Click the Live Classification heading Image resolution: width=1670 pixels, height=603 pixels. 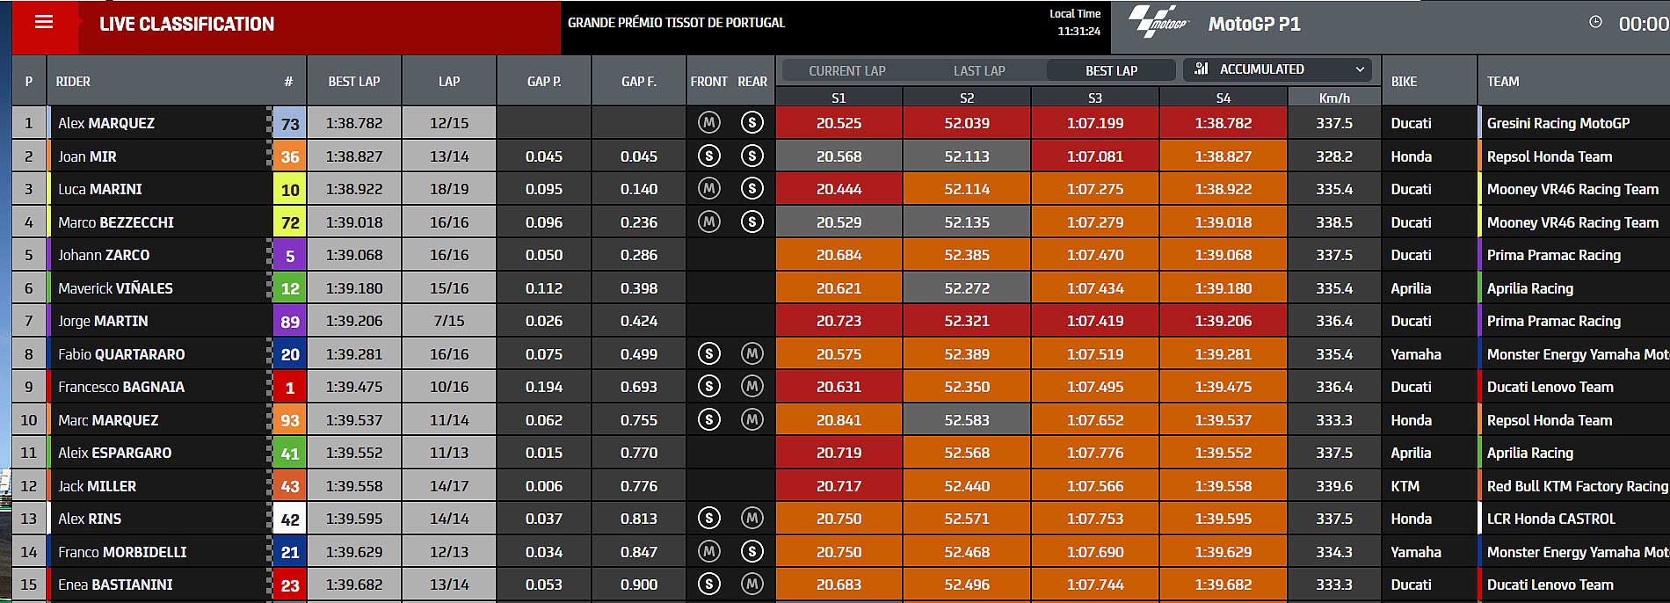(186, 24)
